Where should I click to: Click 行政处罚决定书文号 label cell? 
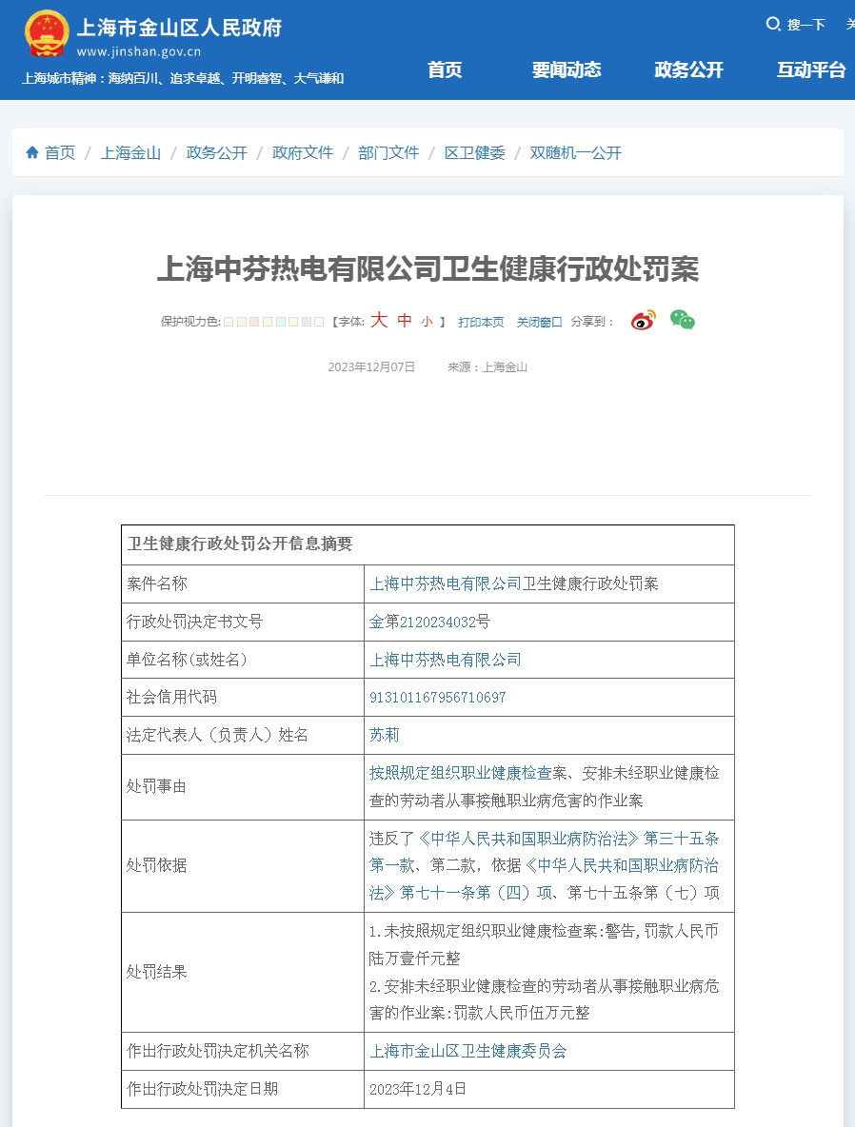coord(243,622)
